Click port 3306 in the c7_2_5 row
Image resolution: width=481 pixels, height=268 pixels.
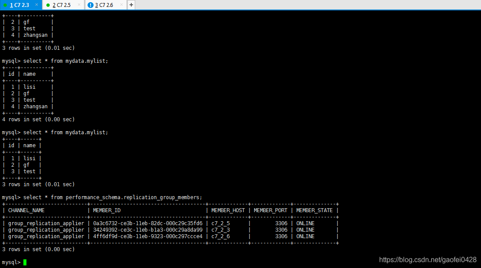click(x=281, y=223)
